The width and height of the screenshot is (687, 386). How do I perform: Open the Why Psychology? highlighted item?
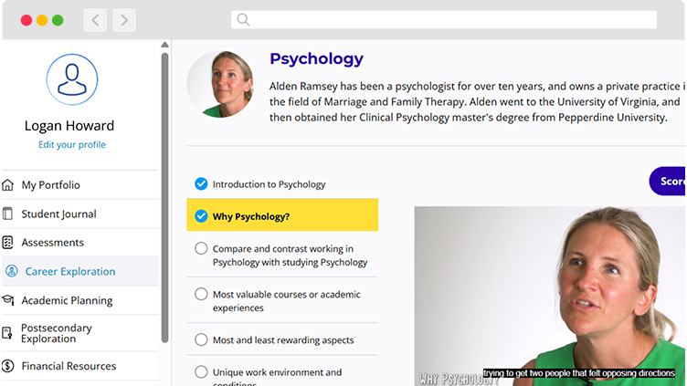tap(282, 214)
